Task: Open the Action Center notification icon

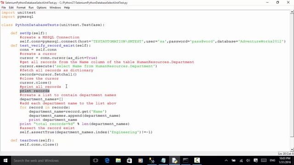Action: click(255, 160)
